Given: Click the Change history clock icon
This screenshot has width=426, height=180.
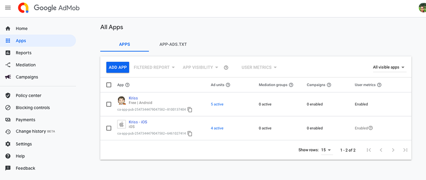Looking at the screenshot, I should pos(8,132).
